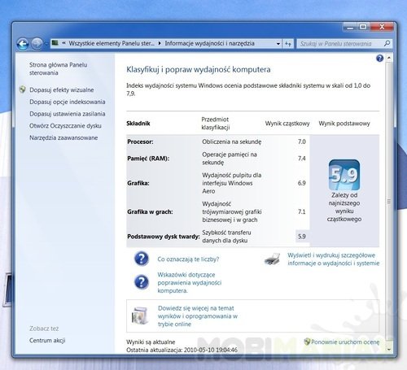Click Obliczenia na sekundę description
407x370 pixels.
[232, 141]
